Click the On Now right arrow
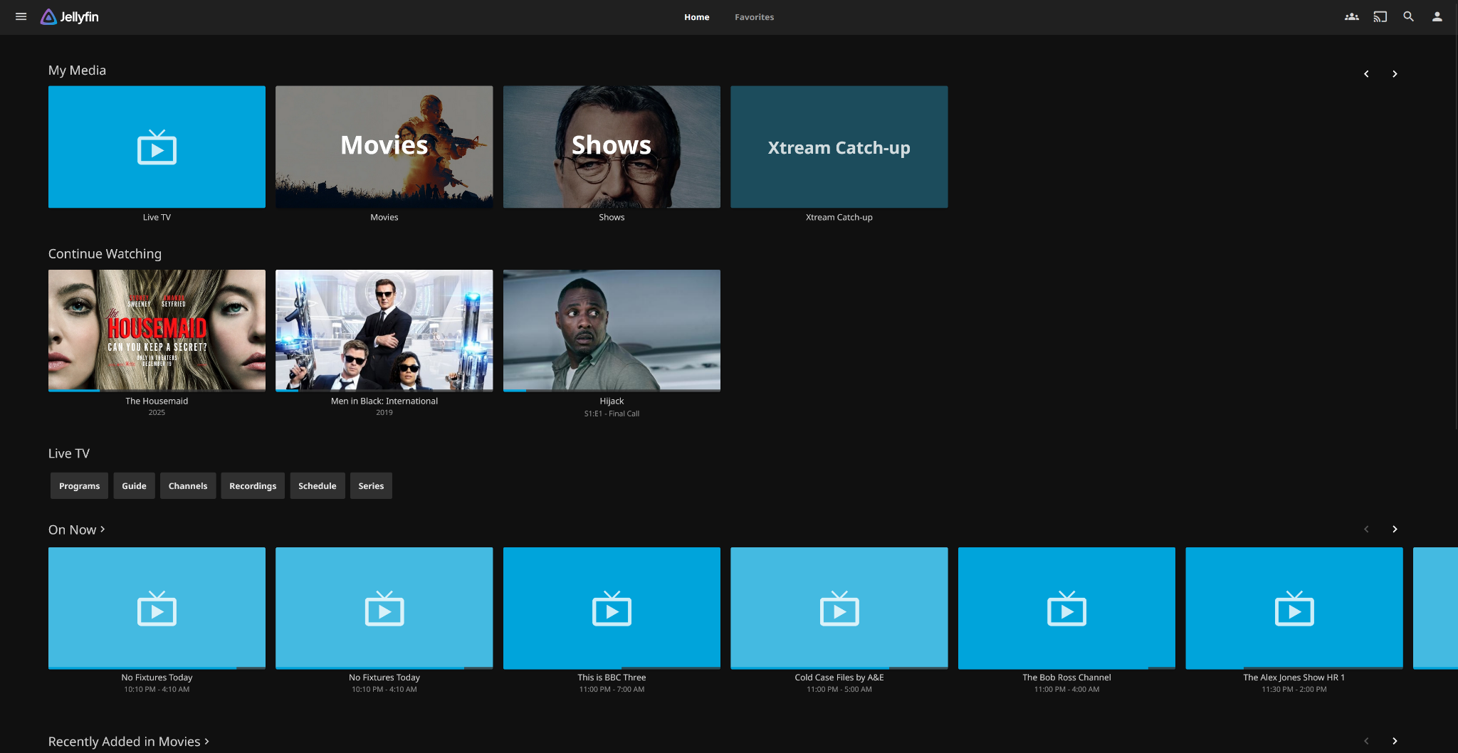Screen dimensions: 1458x753 [1395, 530]
